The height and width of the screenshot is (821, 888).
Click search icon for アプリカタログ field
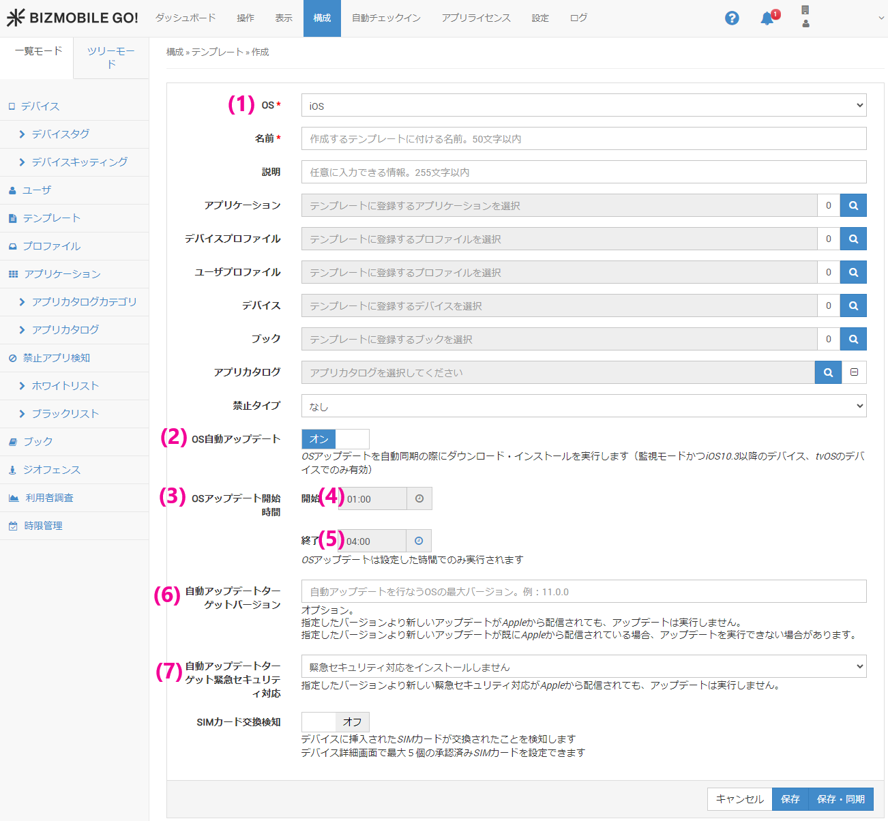(x=828, y=372)
